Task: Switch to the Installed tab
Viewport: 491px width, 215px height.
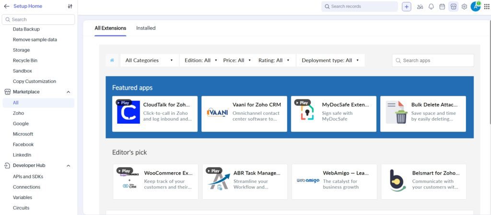Action: (146, 28)
